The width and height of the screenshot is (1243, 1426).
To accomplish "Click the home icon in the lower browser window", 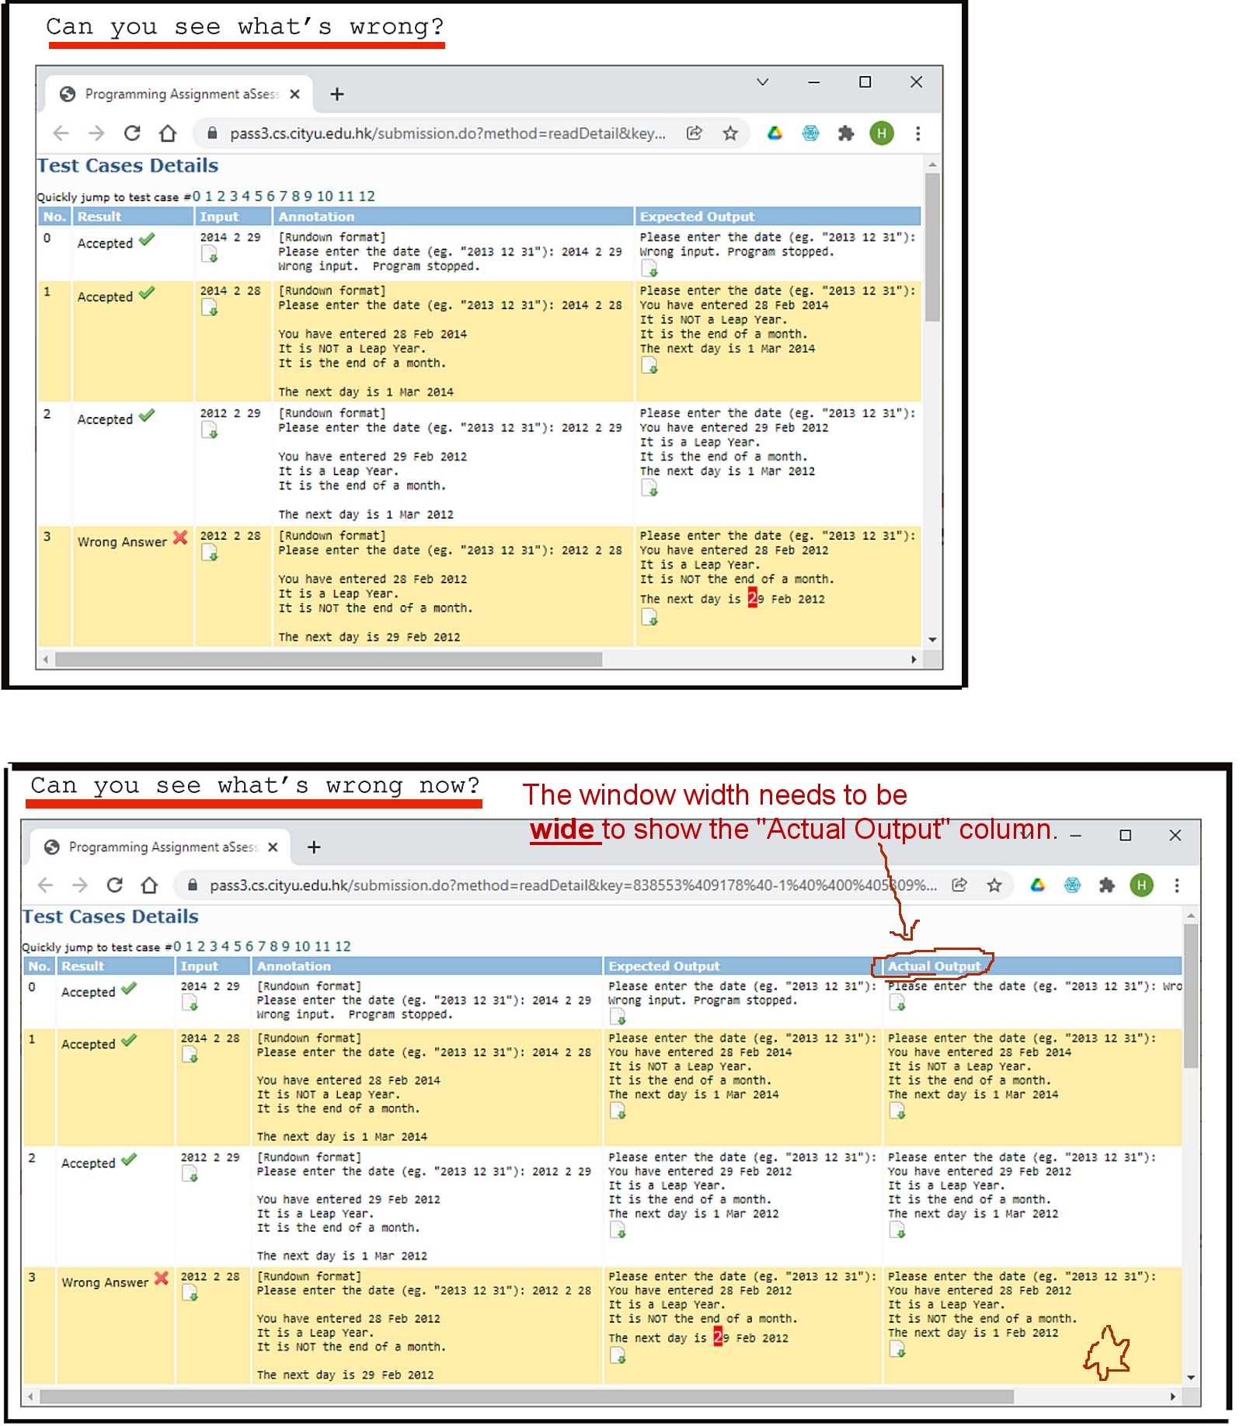I will click(149, 885).
